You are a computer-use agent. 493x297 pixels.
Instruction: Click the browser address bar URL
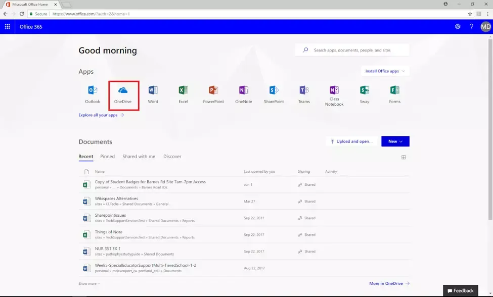[91, 14]
